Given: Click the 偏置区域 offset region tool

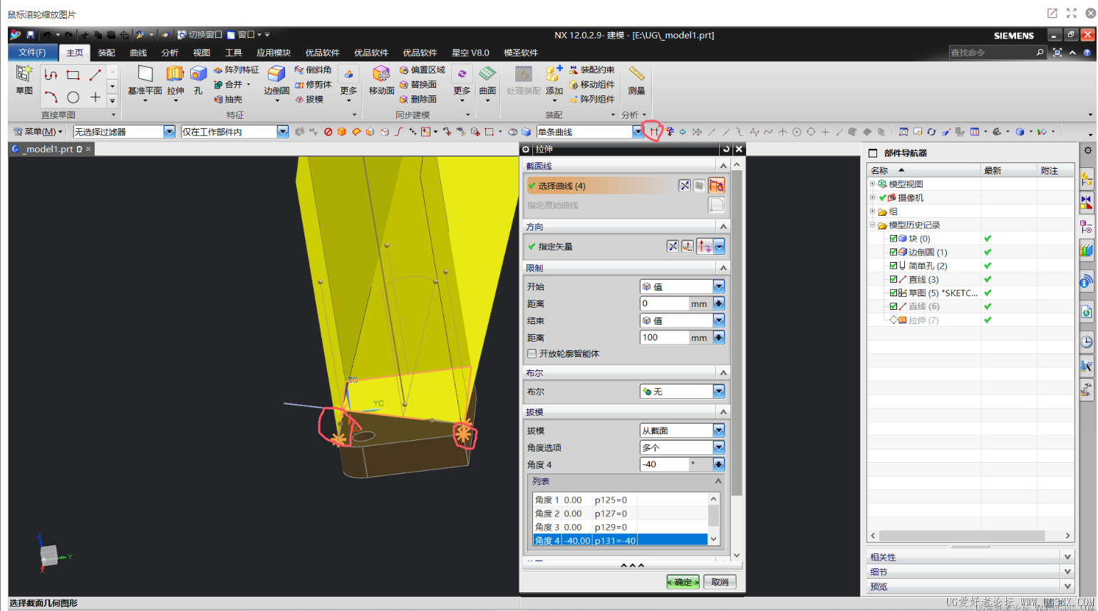Looking at the screenshot, I should [422, 70].
